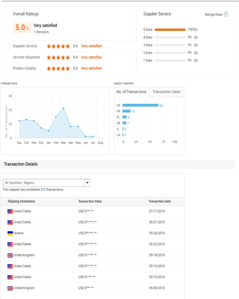Click the Ratings Rules help question-mark icon
Image resolution: width=239 pixels, height=299 pixels.
pos(226,14)
